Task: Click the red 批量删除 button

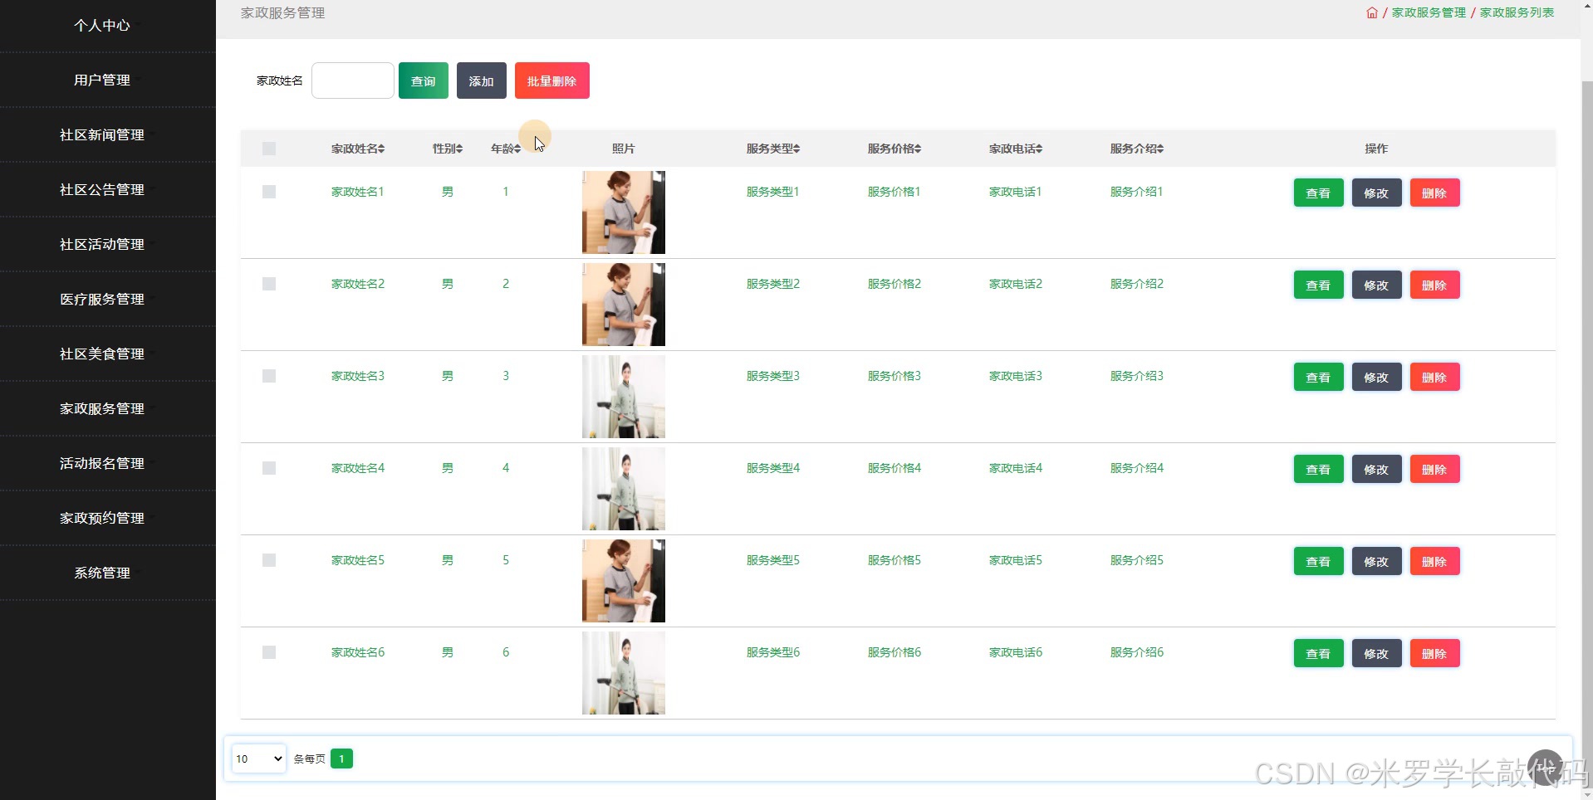Action: [x=552, y=80]
